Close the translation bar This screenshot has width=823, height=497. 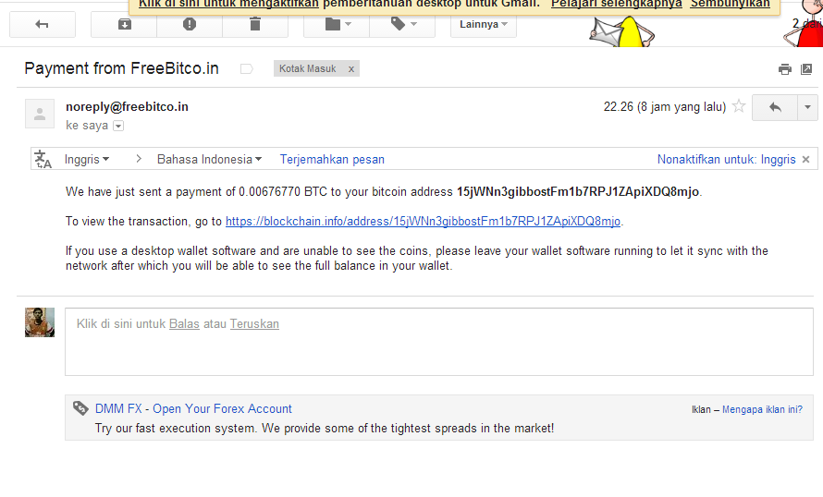(805, 160)
